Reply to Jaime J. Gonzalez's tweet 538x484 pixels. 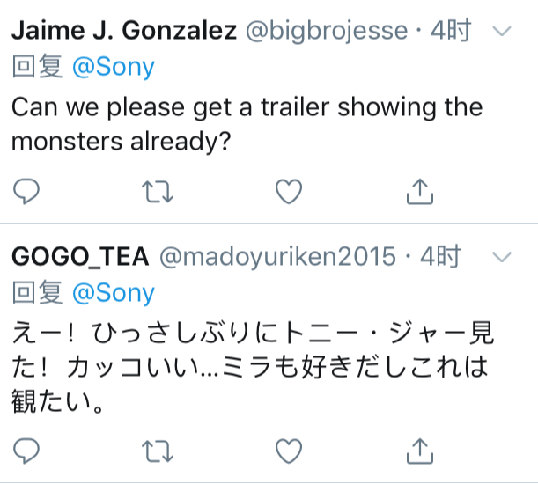[26, 192]
